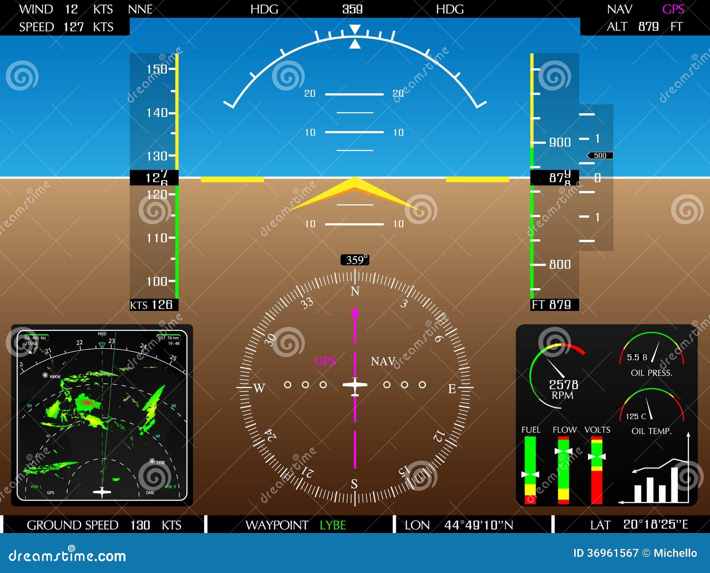This screenshot has width=710, height=573.
Task: Click the oil temperature arc gauge
Action: click(x=651, y=404)
